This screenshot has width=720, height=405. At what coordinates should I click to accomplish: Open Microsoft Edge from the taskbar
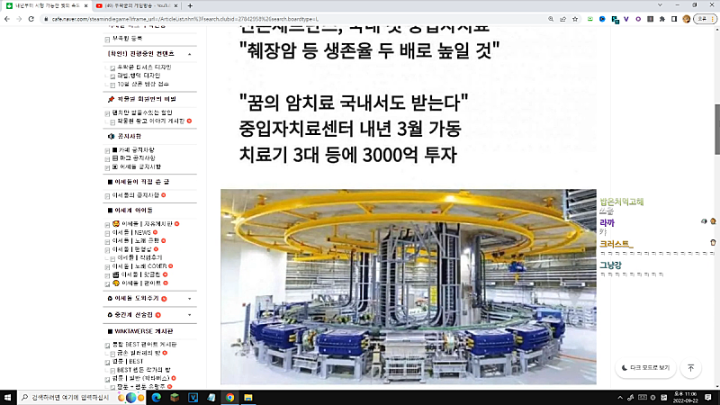click(x=156, y=397)
